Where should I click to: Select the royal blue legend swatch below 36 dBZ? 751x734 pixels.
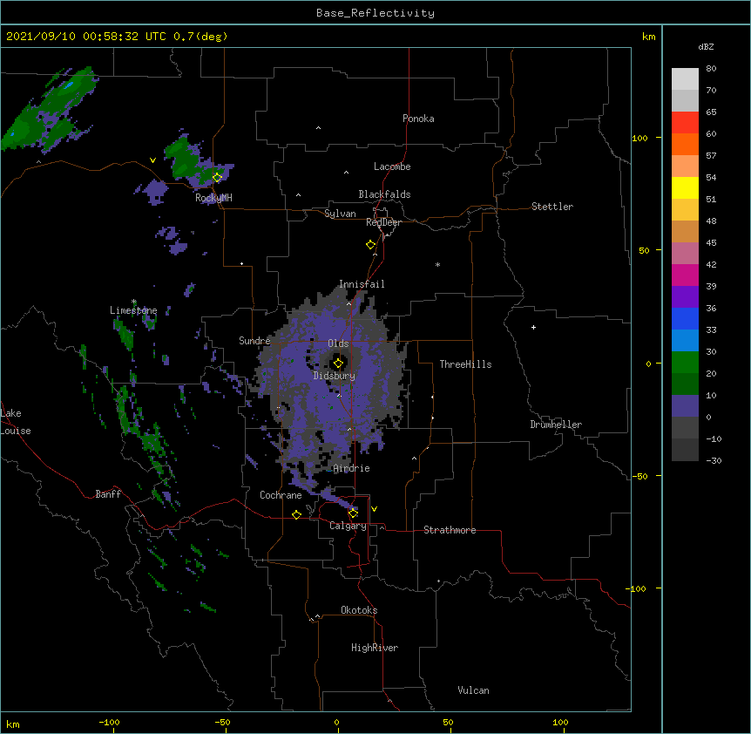point(685,318)
